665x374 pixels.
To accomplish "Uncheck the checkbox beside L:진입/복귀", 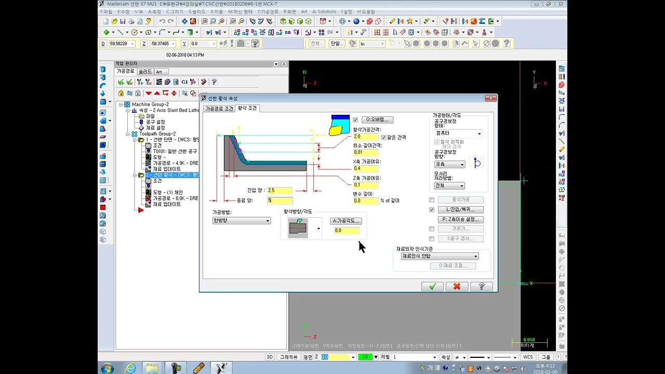I will pyautogui.click(x=432, y=210).
